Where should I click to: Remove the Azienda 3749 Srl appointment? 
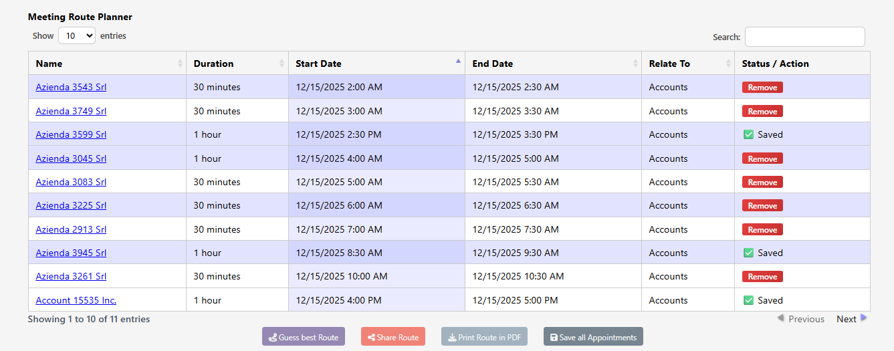point(762,112)
